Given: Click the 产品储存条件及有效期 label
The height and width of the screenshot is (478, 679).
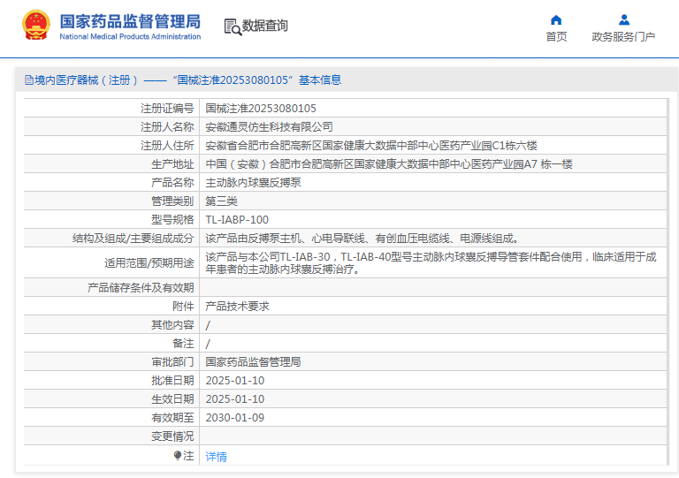Looking at the screenshot, I should point(141,288).
